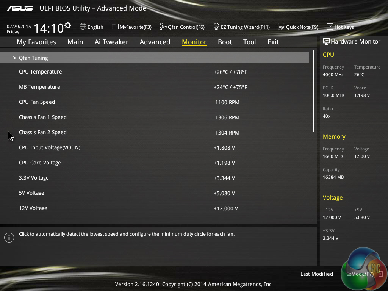
Task: Show Hot Keys question mark icon
Action: pyautogui.click(x=330, y=27)
